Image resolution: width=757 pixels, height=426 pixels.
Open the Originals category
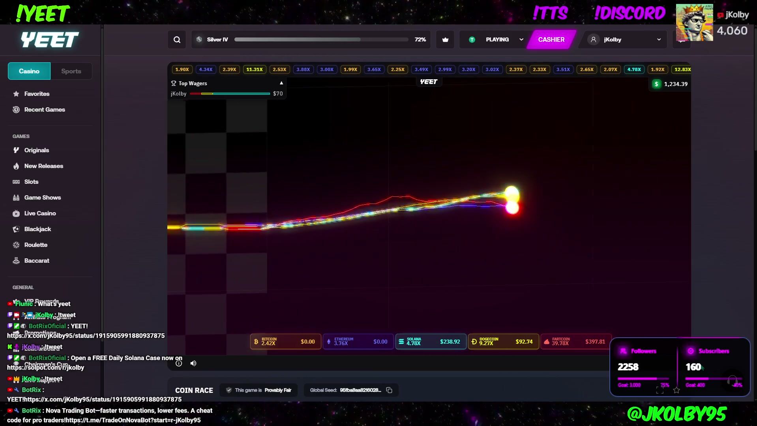37,150
